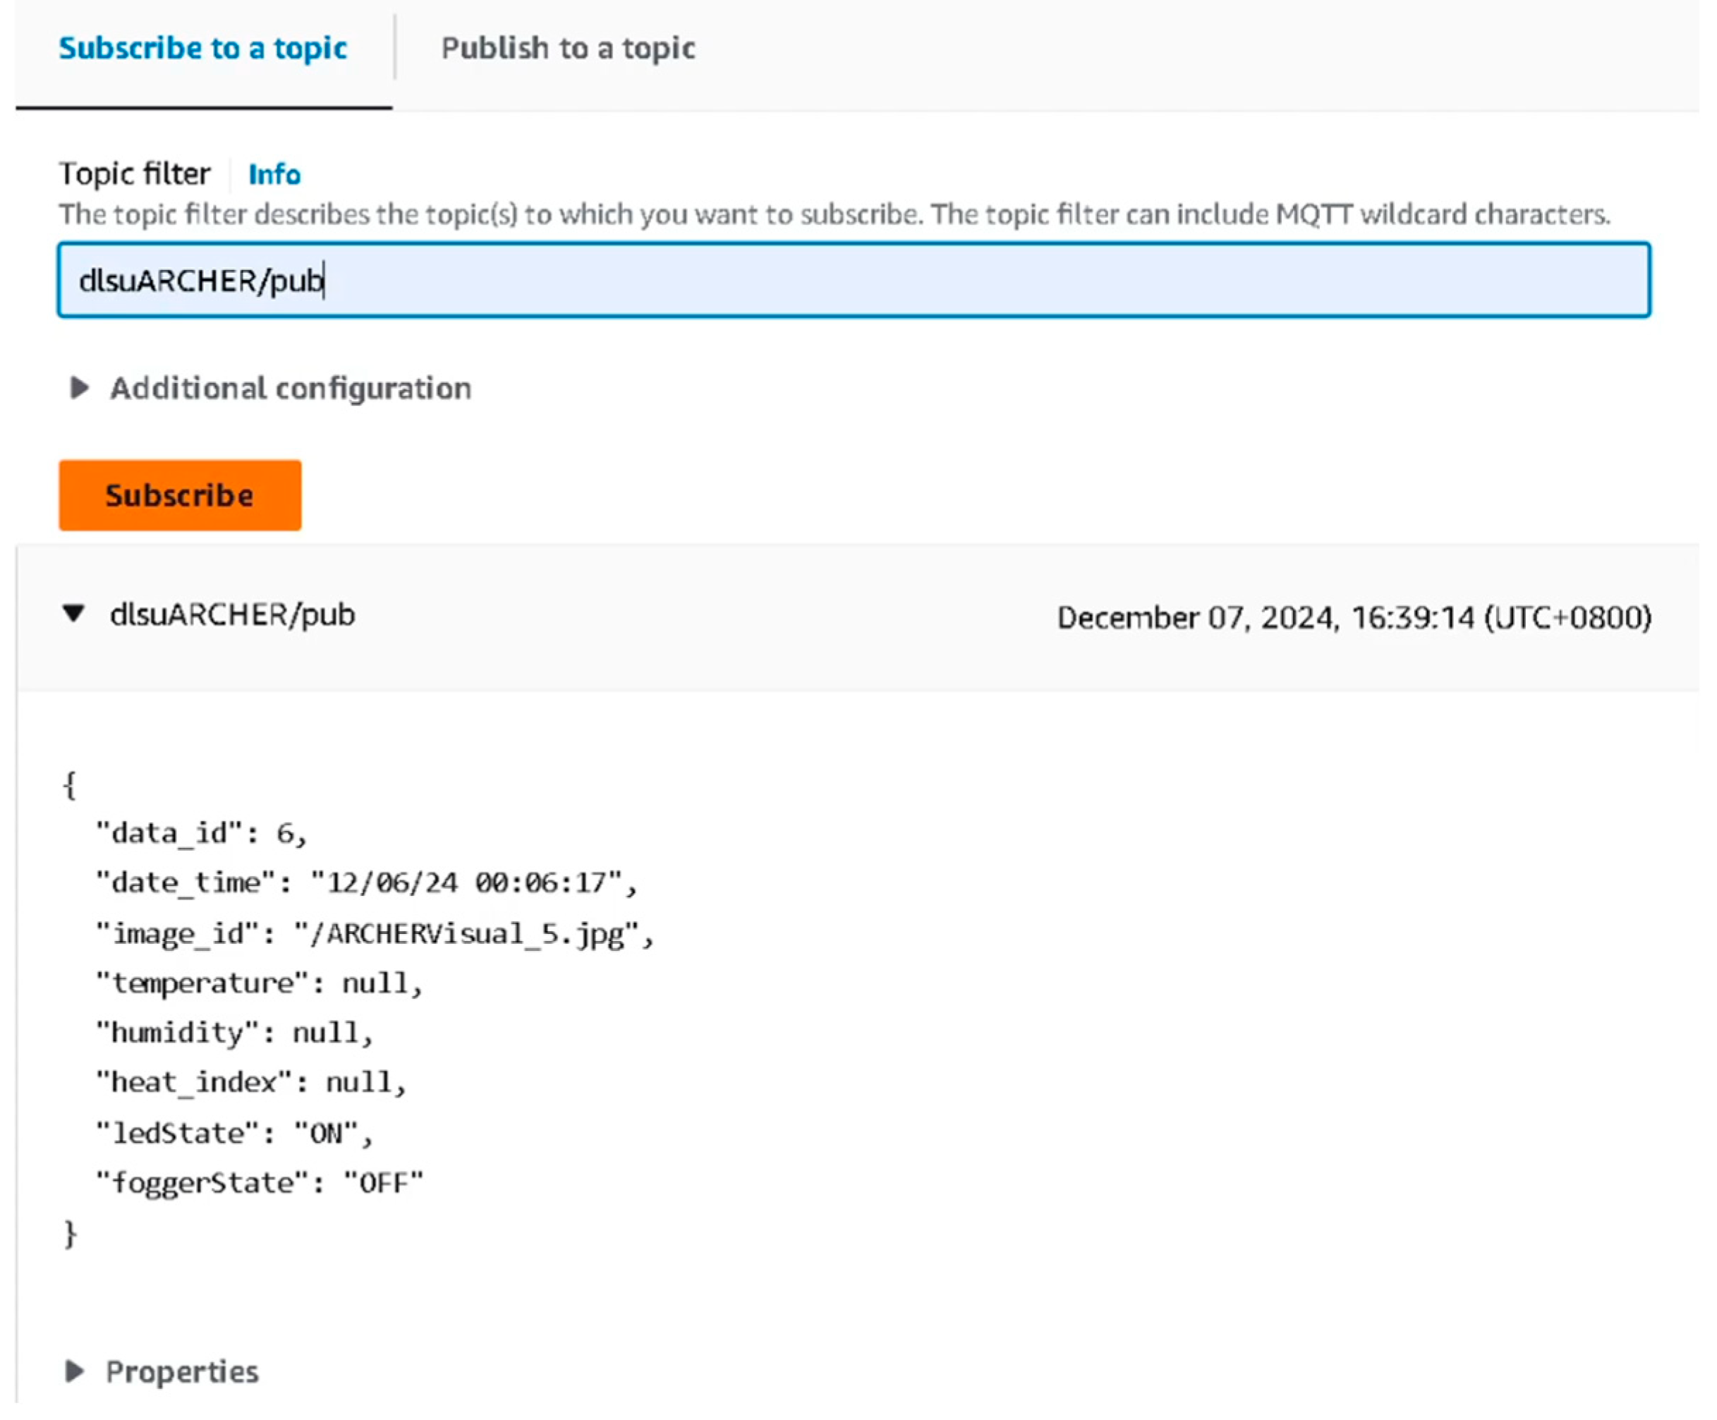Click the "humidity": null line
The image size is (1717, 1420).
pos(233,1033)
